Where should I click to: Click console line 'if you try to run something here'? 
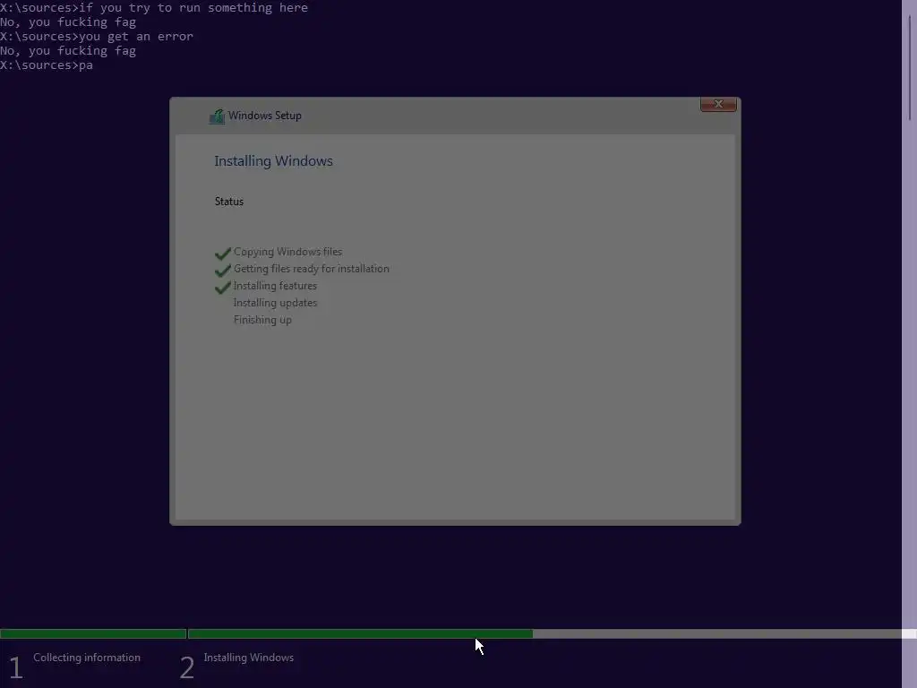(x=154, y=7)
